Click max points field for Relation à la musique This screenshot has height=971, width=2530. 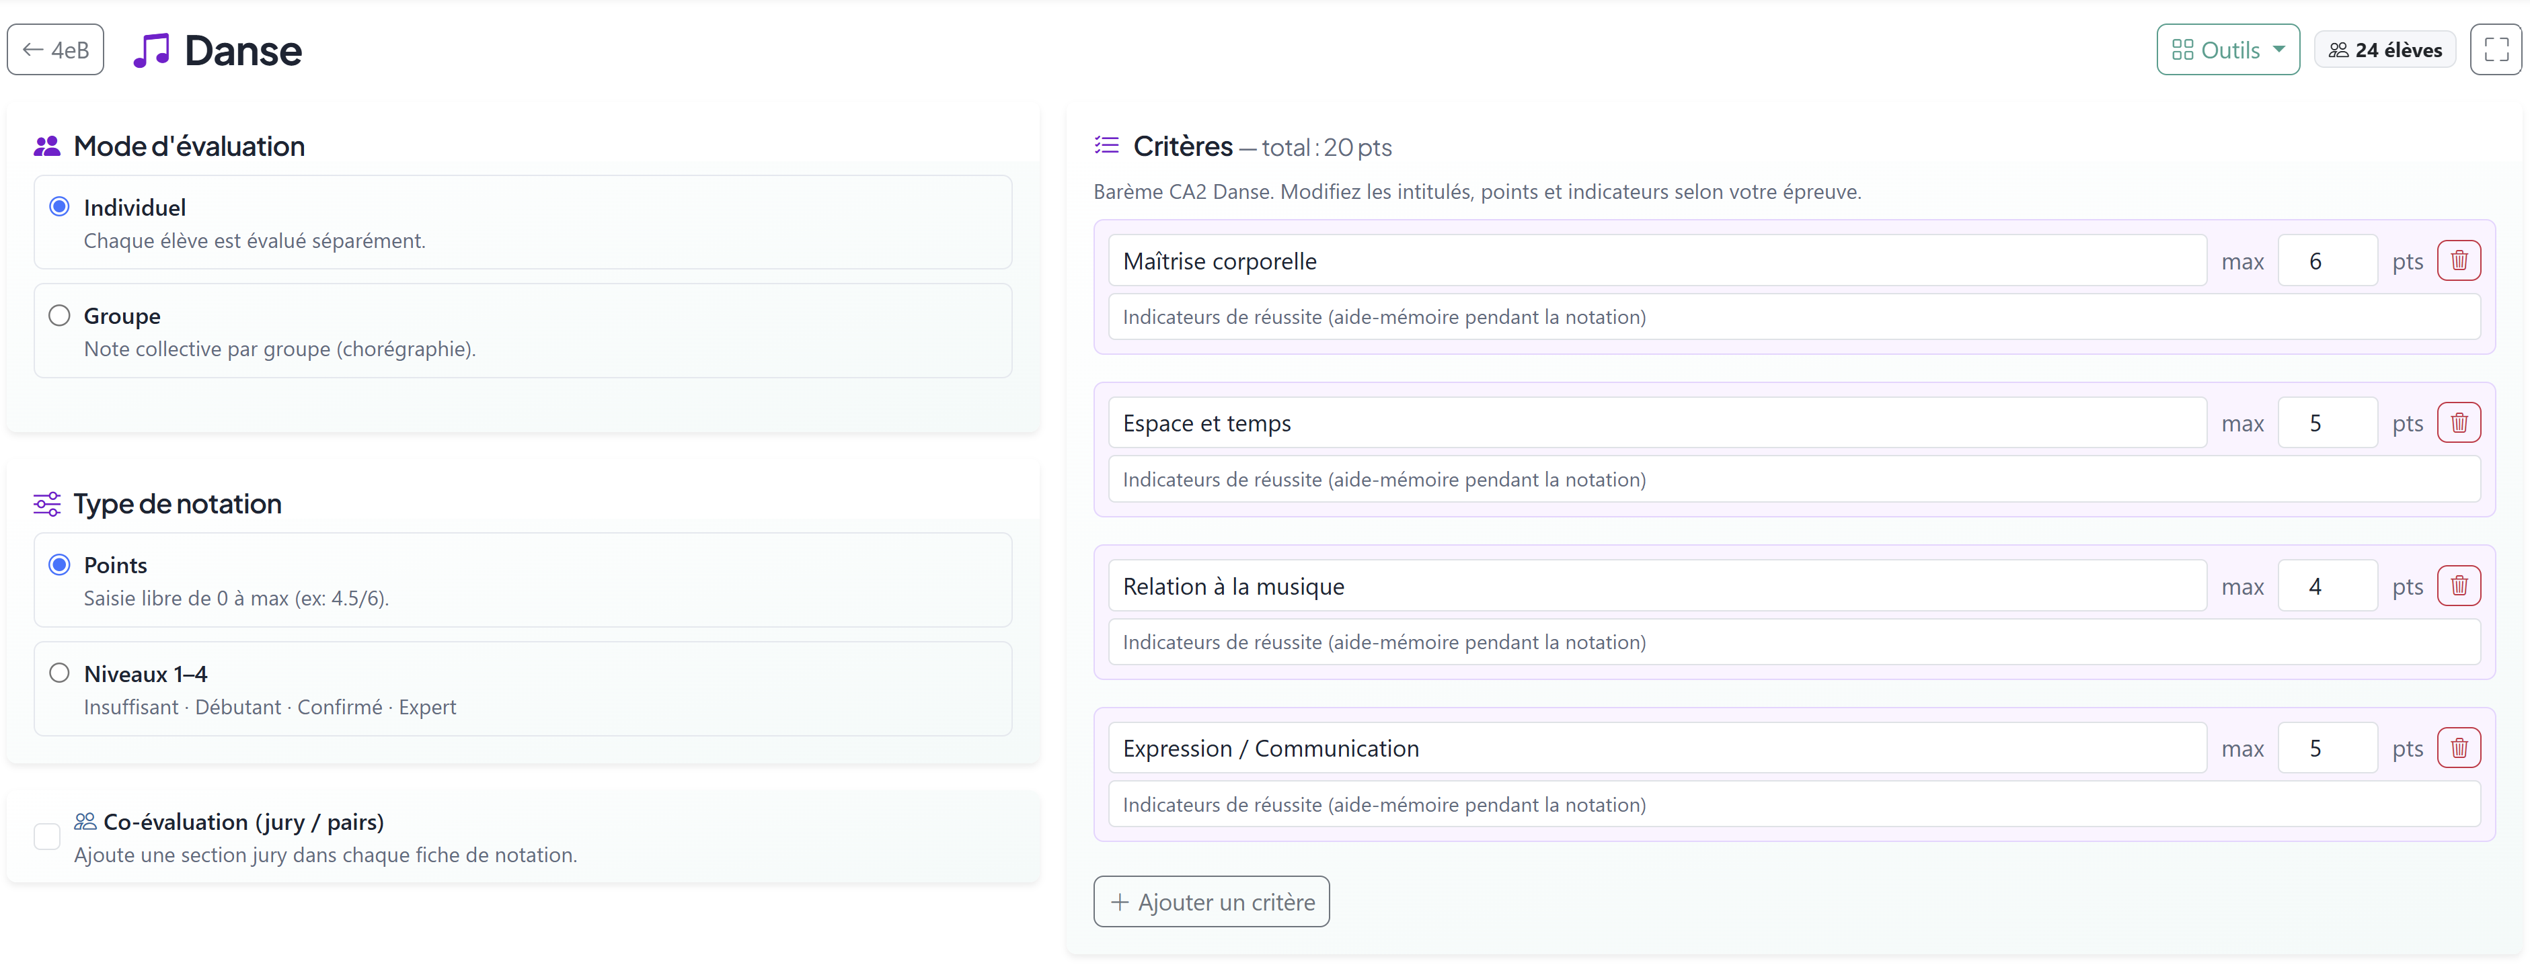2327,585
